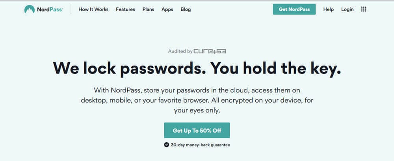Select Plans in the navigation bar
Viewport: 394px width, 161px height.
click(148, 9)
